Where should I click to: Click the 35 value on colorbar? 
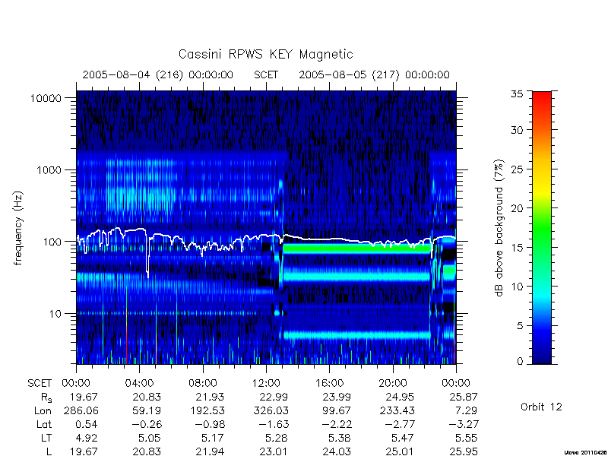click(x=517, y=93)
